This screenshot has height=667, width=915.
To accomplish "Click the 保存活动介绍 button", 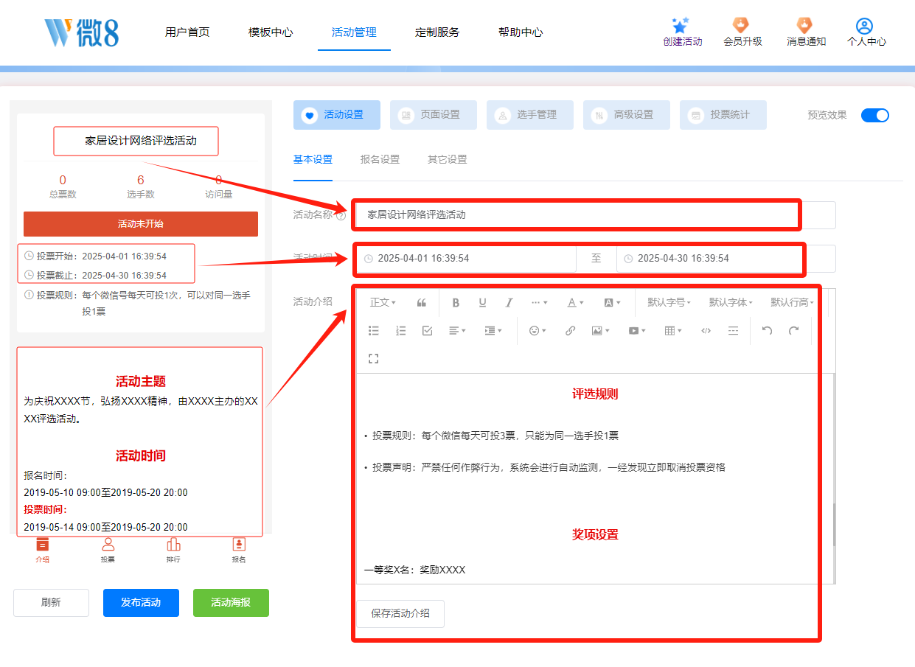I will click(x=400, y=613).
